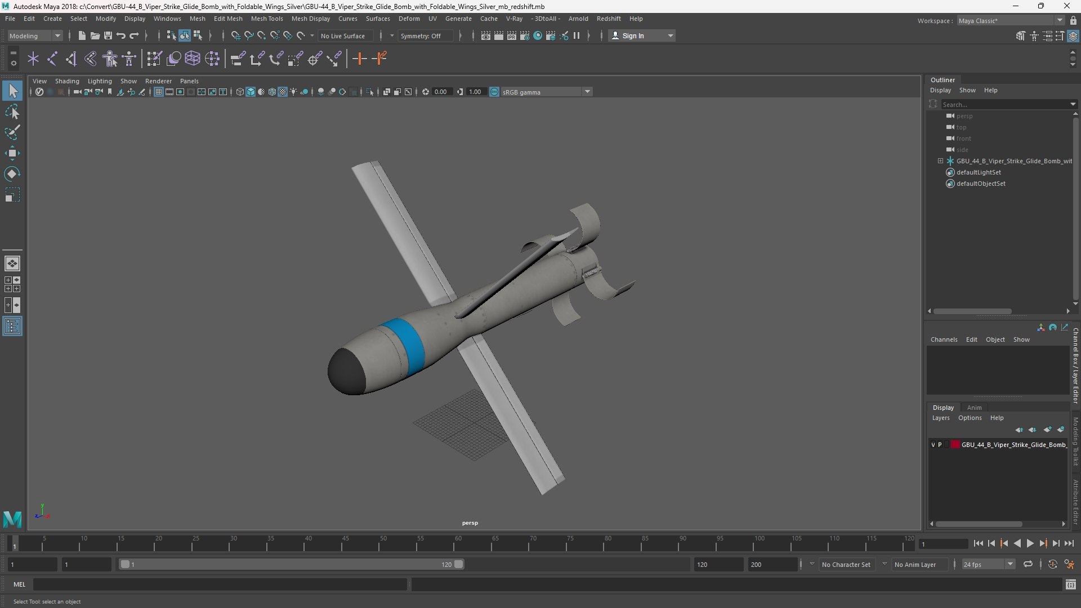
Task: Switch to the Anim layer tab
Action: [x=974, y=408]
